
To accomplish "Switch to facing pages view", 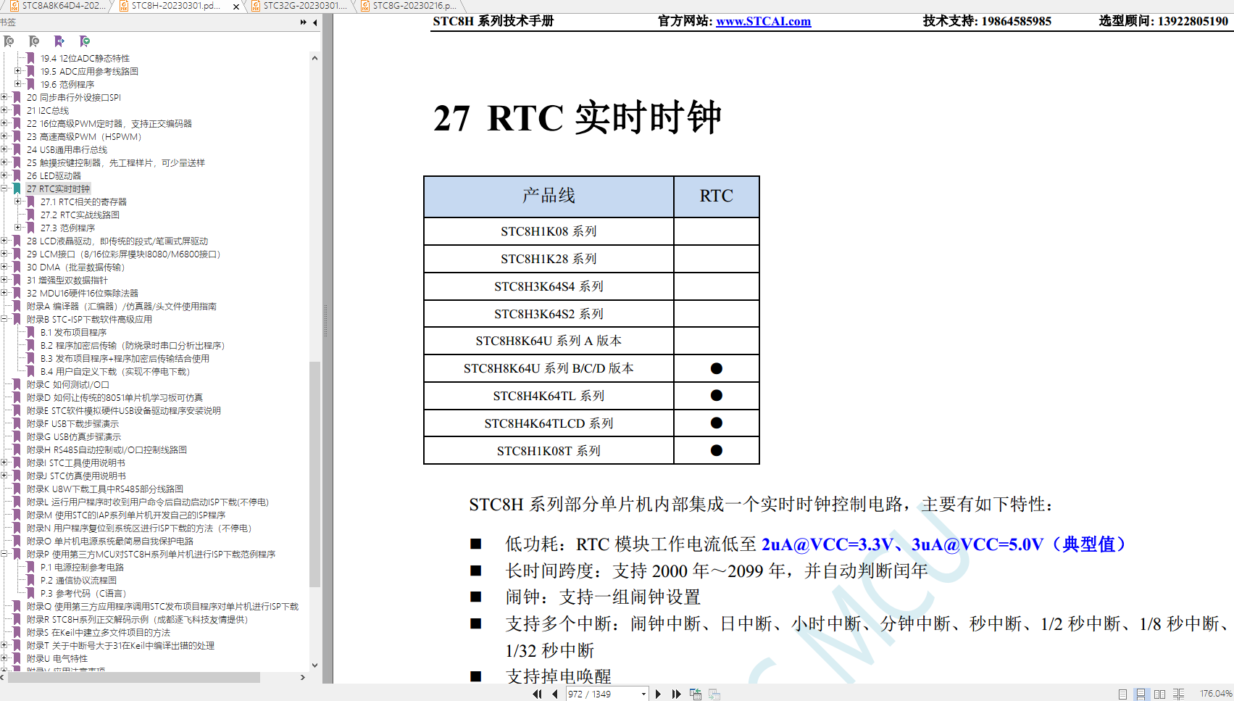I will coord(1159,694).
